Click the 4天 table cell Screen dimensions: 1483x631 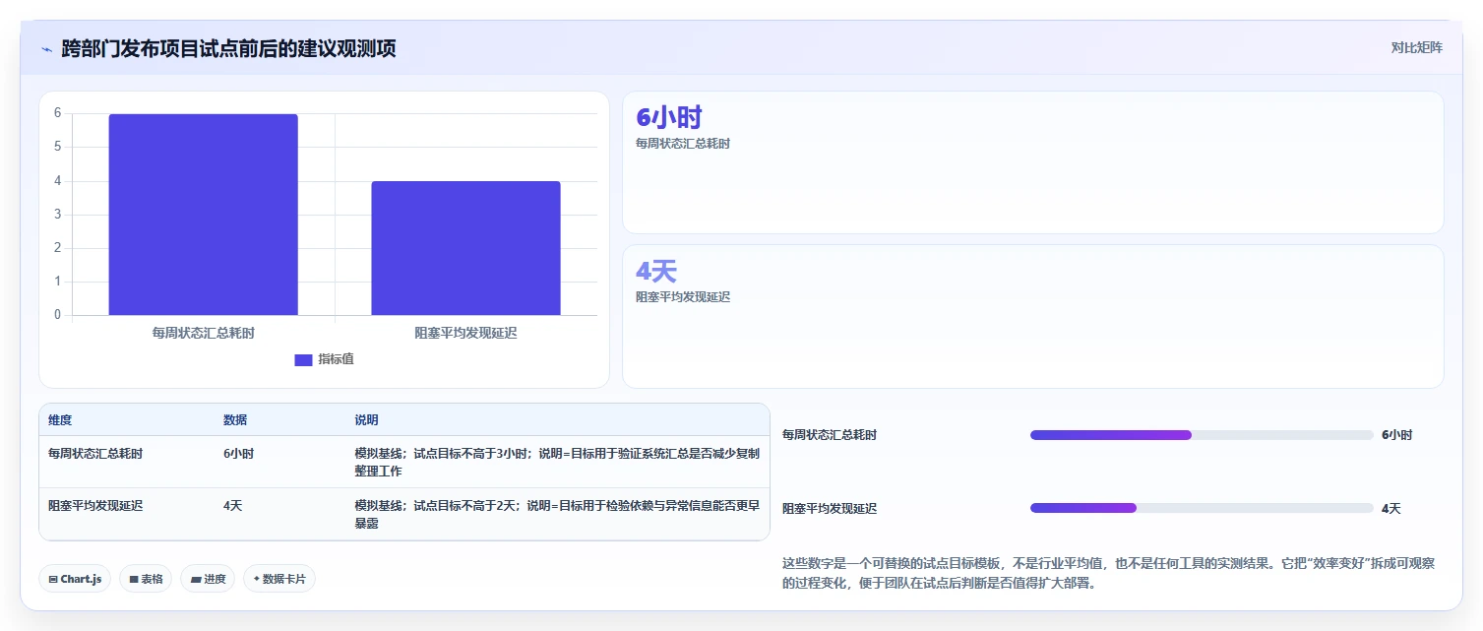click(232, 505)
